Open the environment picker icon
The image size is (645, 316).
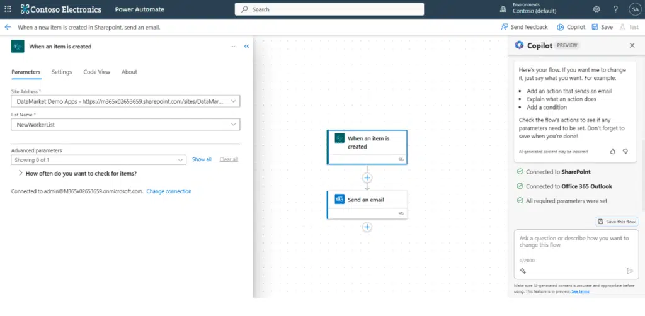(503, 9)
